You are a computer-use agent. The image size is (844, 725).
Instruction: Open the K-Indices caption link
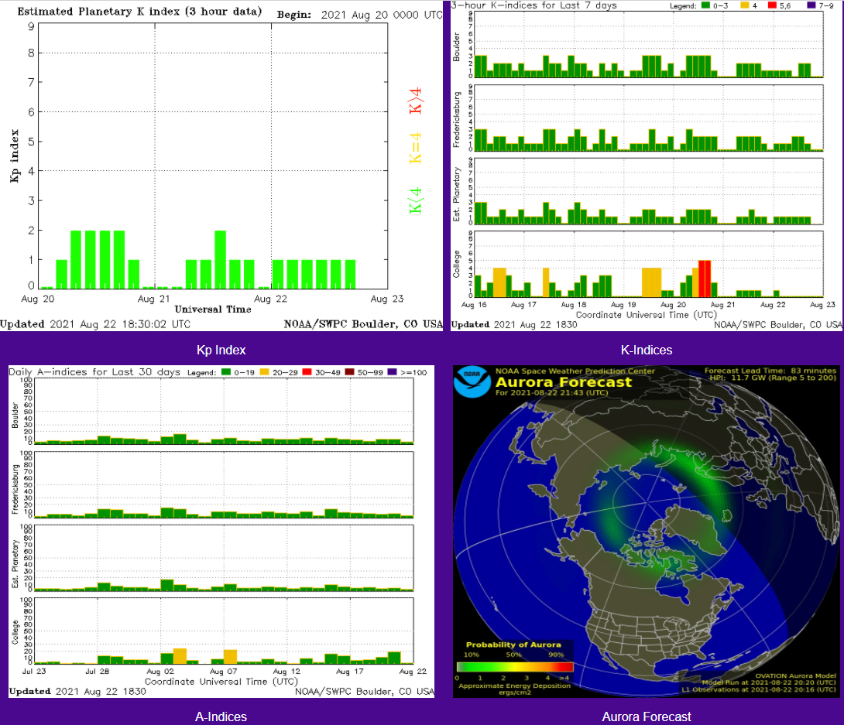(646, 350)
